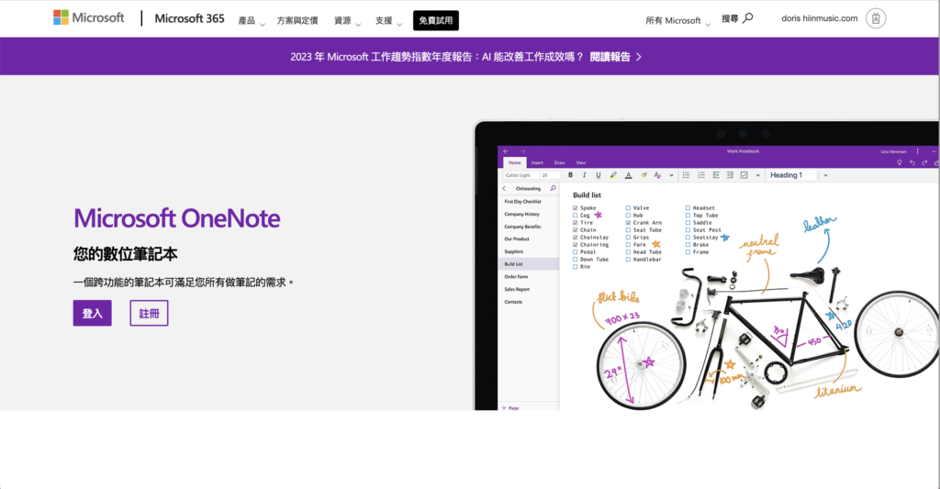Click Bold icon in OneNote toolbar
Image resolution: width=940 pixels, height=489 pixels.
pyautogui.click(x=570, y=174)
